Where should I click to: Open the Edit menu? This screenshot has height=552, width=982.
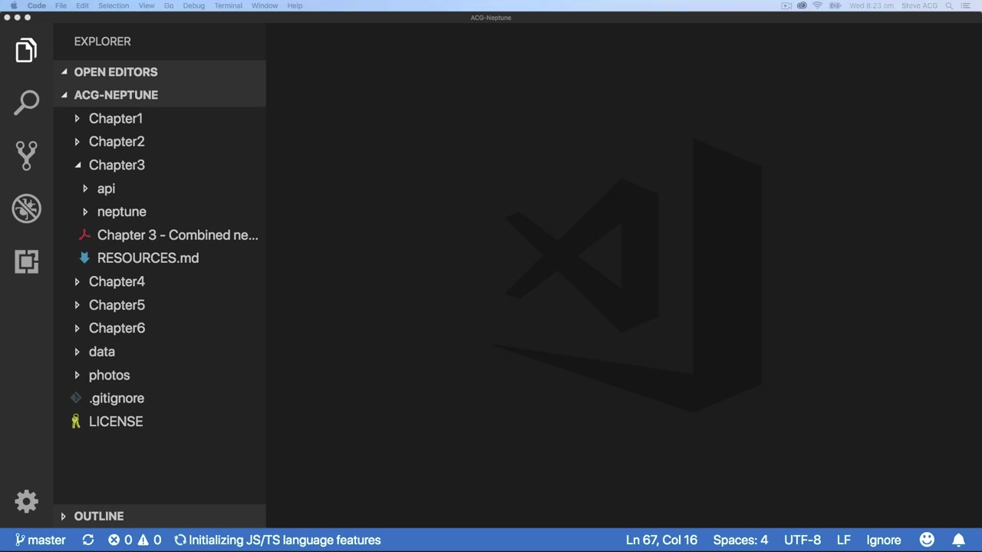click(x=82, y=5)
